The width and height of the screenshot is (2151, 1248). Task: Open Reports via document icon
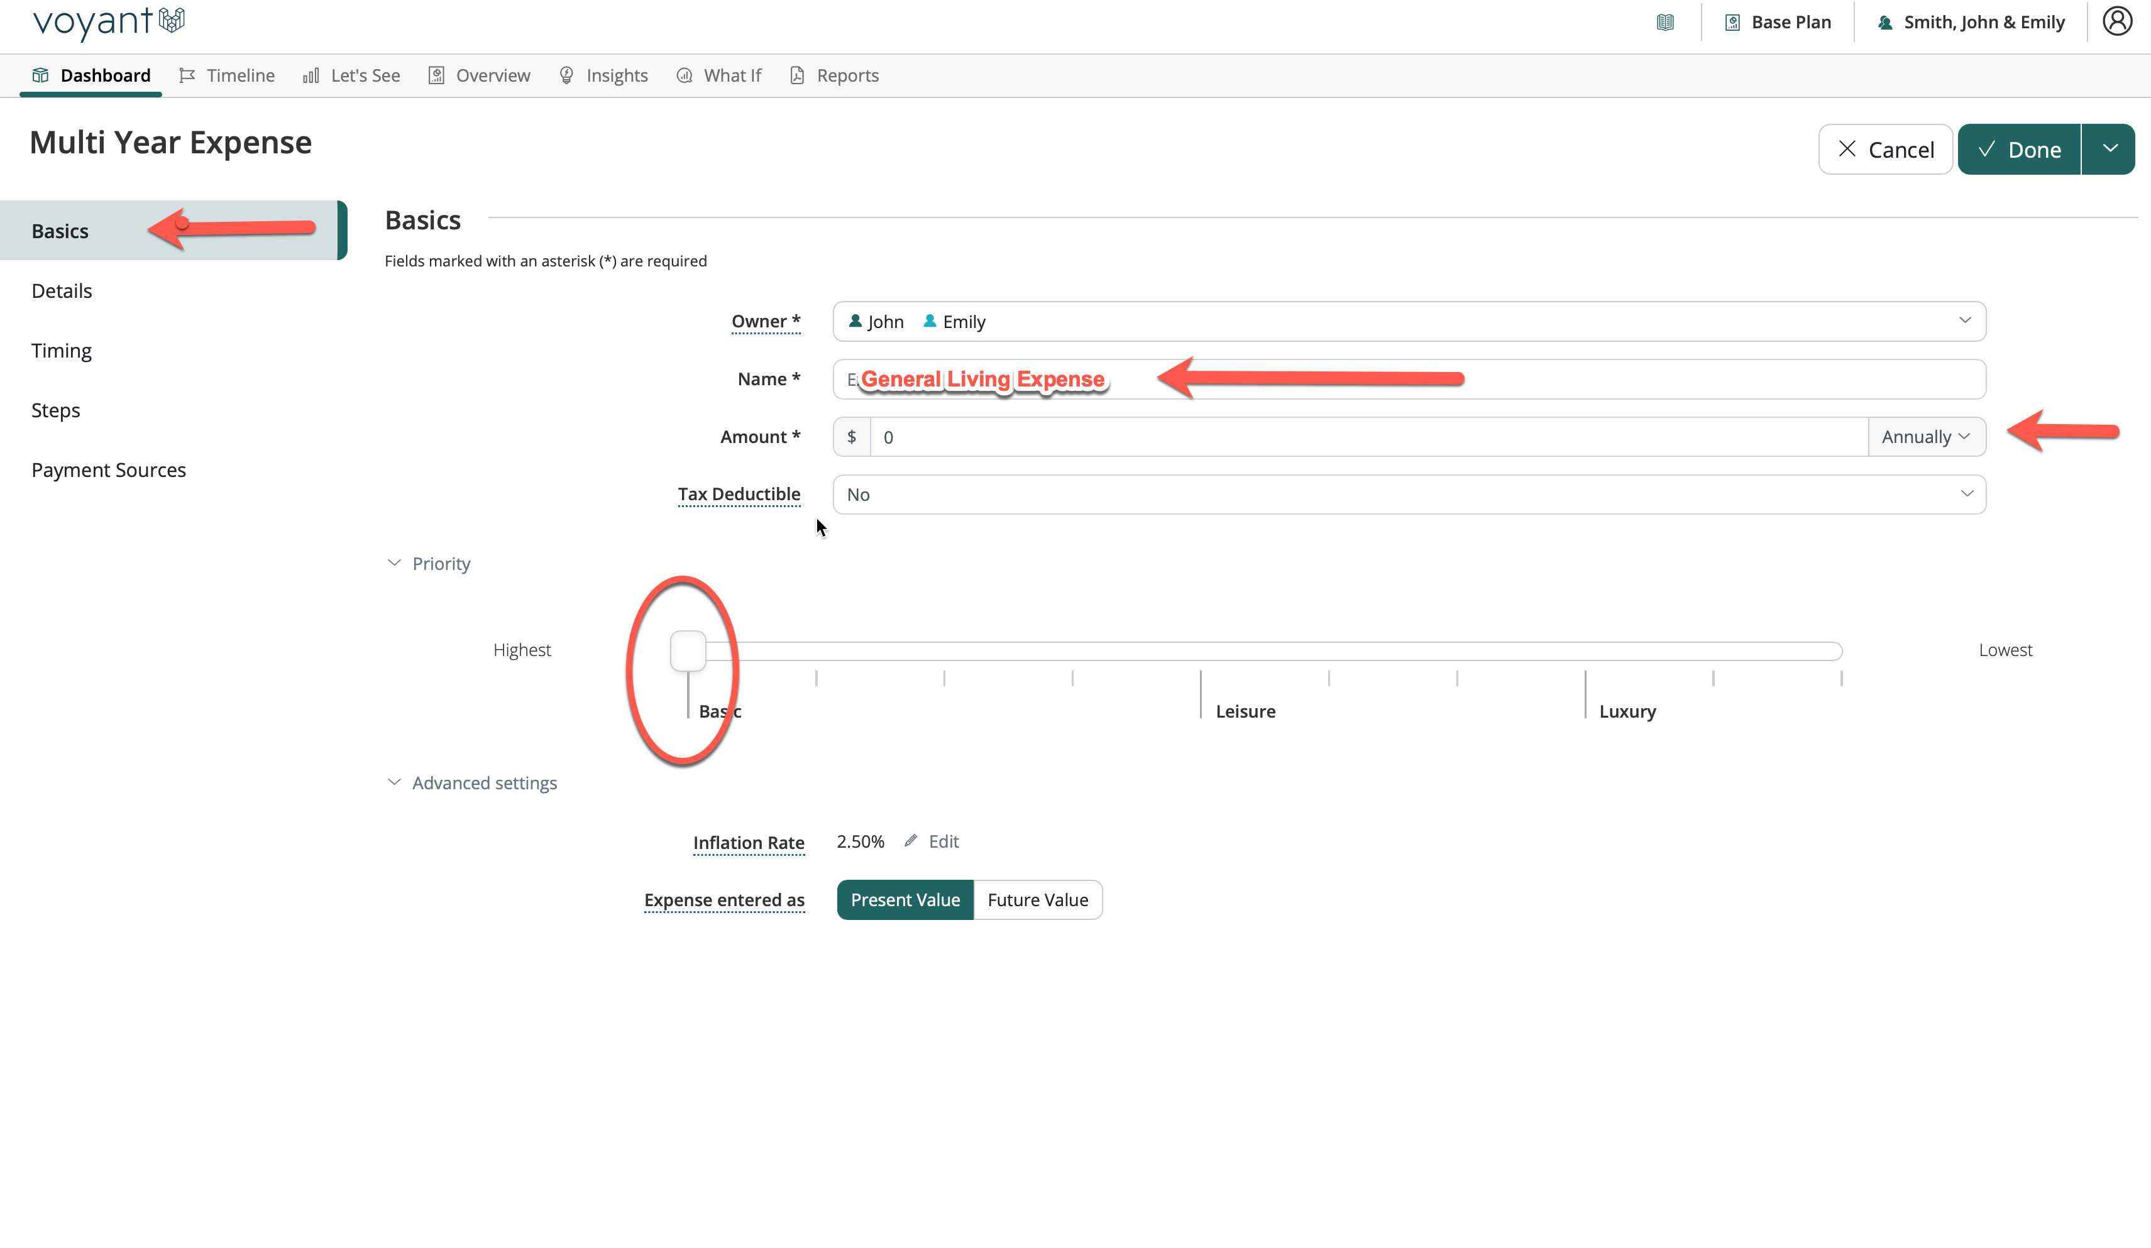pos(797,75)
